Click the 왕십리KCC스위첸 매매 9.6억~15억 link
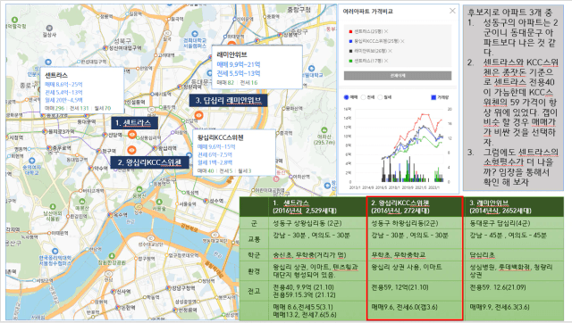Image resolution: width=572 pixels, height=323 pixels. coord(216,146)
